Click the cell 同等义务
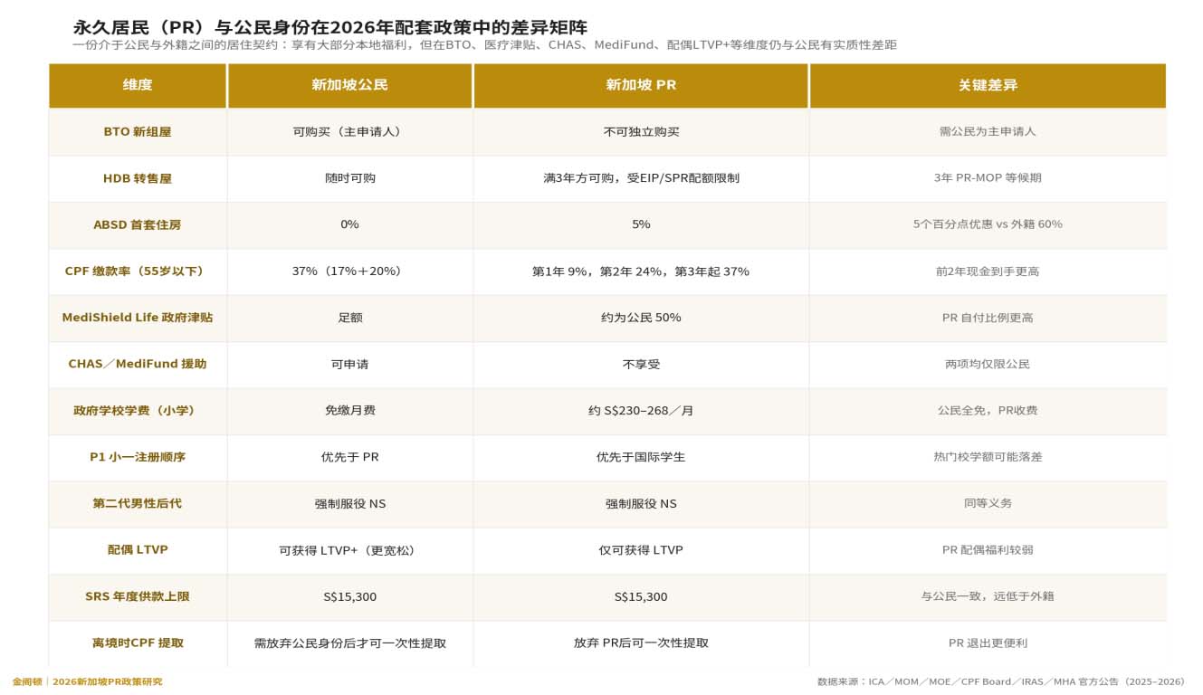The width and height of the screenshot is (1203, 695). click(x=988, y=503)
